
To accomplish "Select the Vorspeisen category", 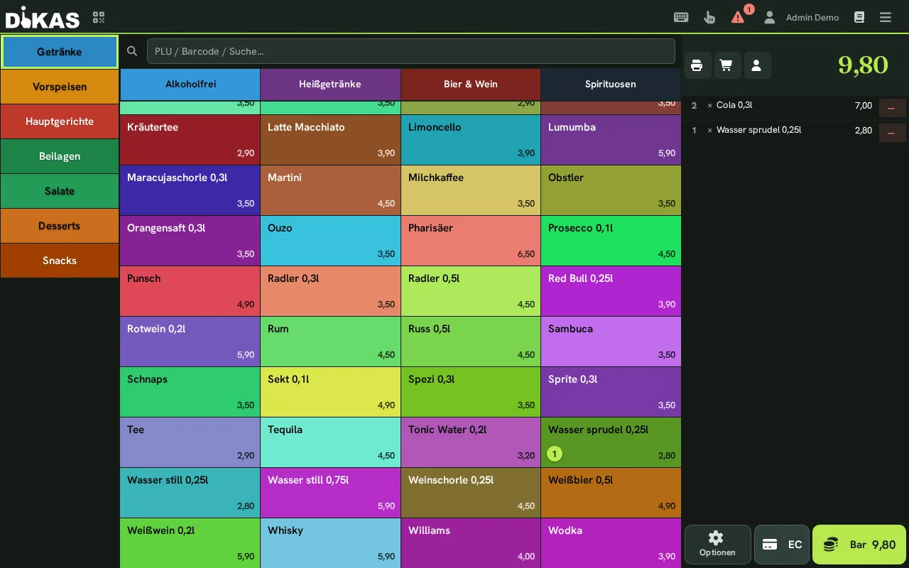I will (x=60, y=87).
